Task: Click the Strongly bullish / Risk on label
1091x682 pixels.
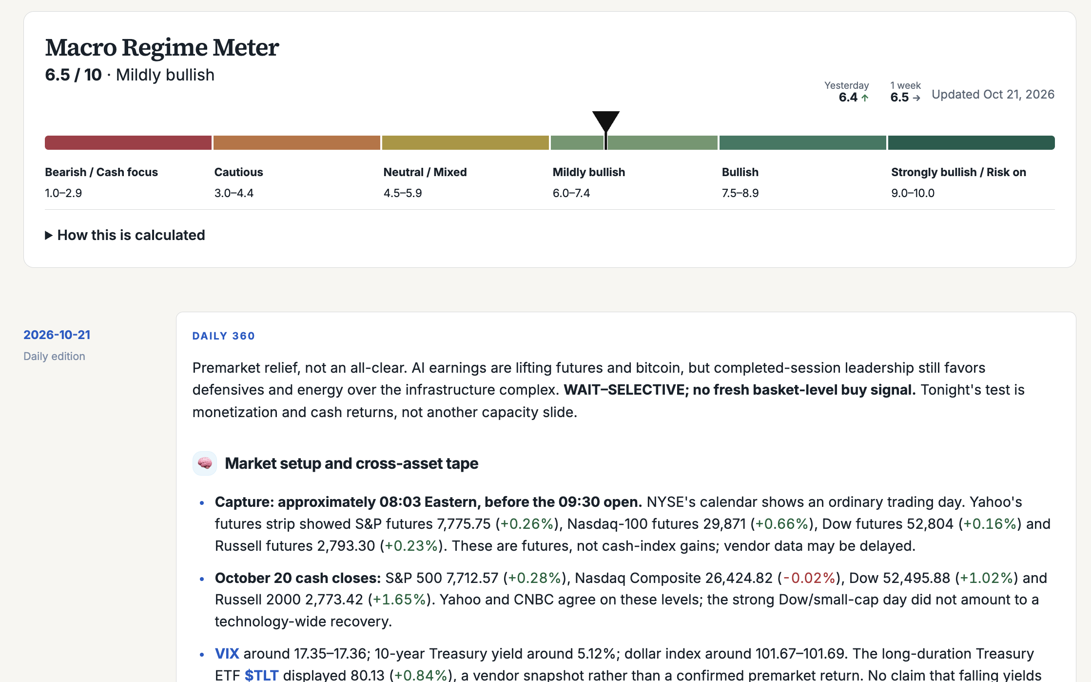Action: (x=958, y=172)
